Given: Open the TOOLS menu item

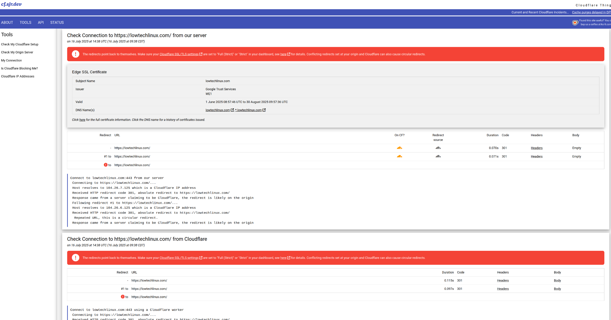Looking at the screenshot, I should click(25, 22).
